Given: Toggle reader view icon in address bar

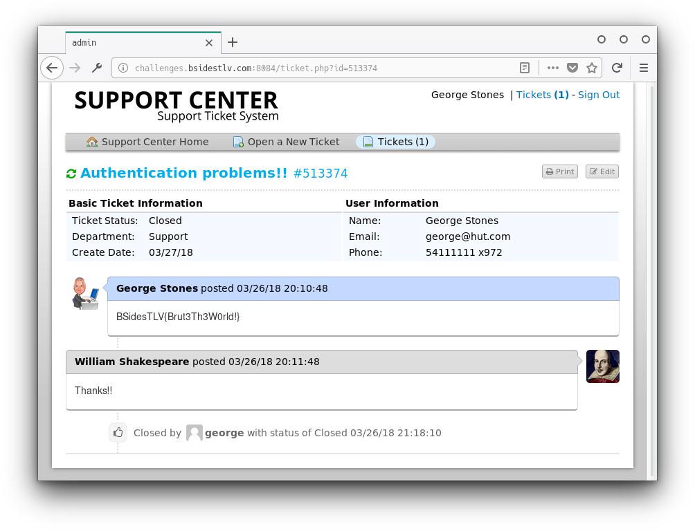Looking at the screenshot, I should 525,68.
